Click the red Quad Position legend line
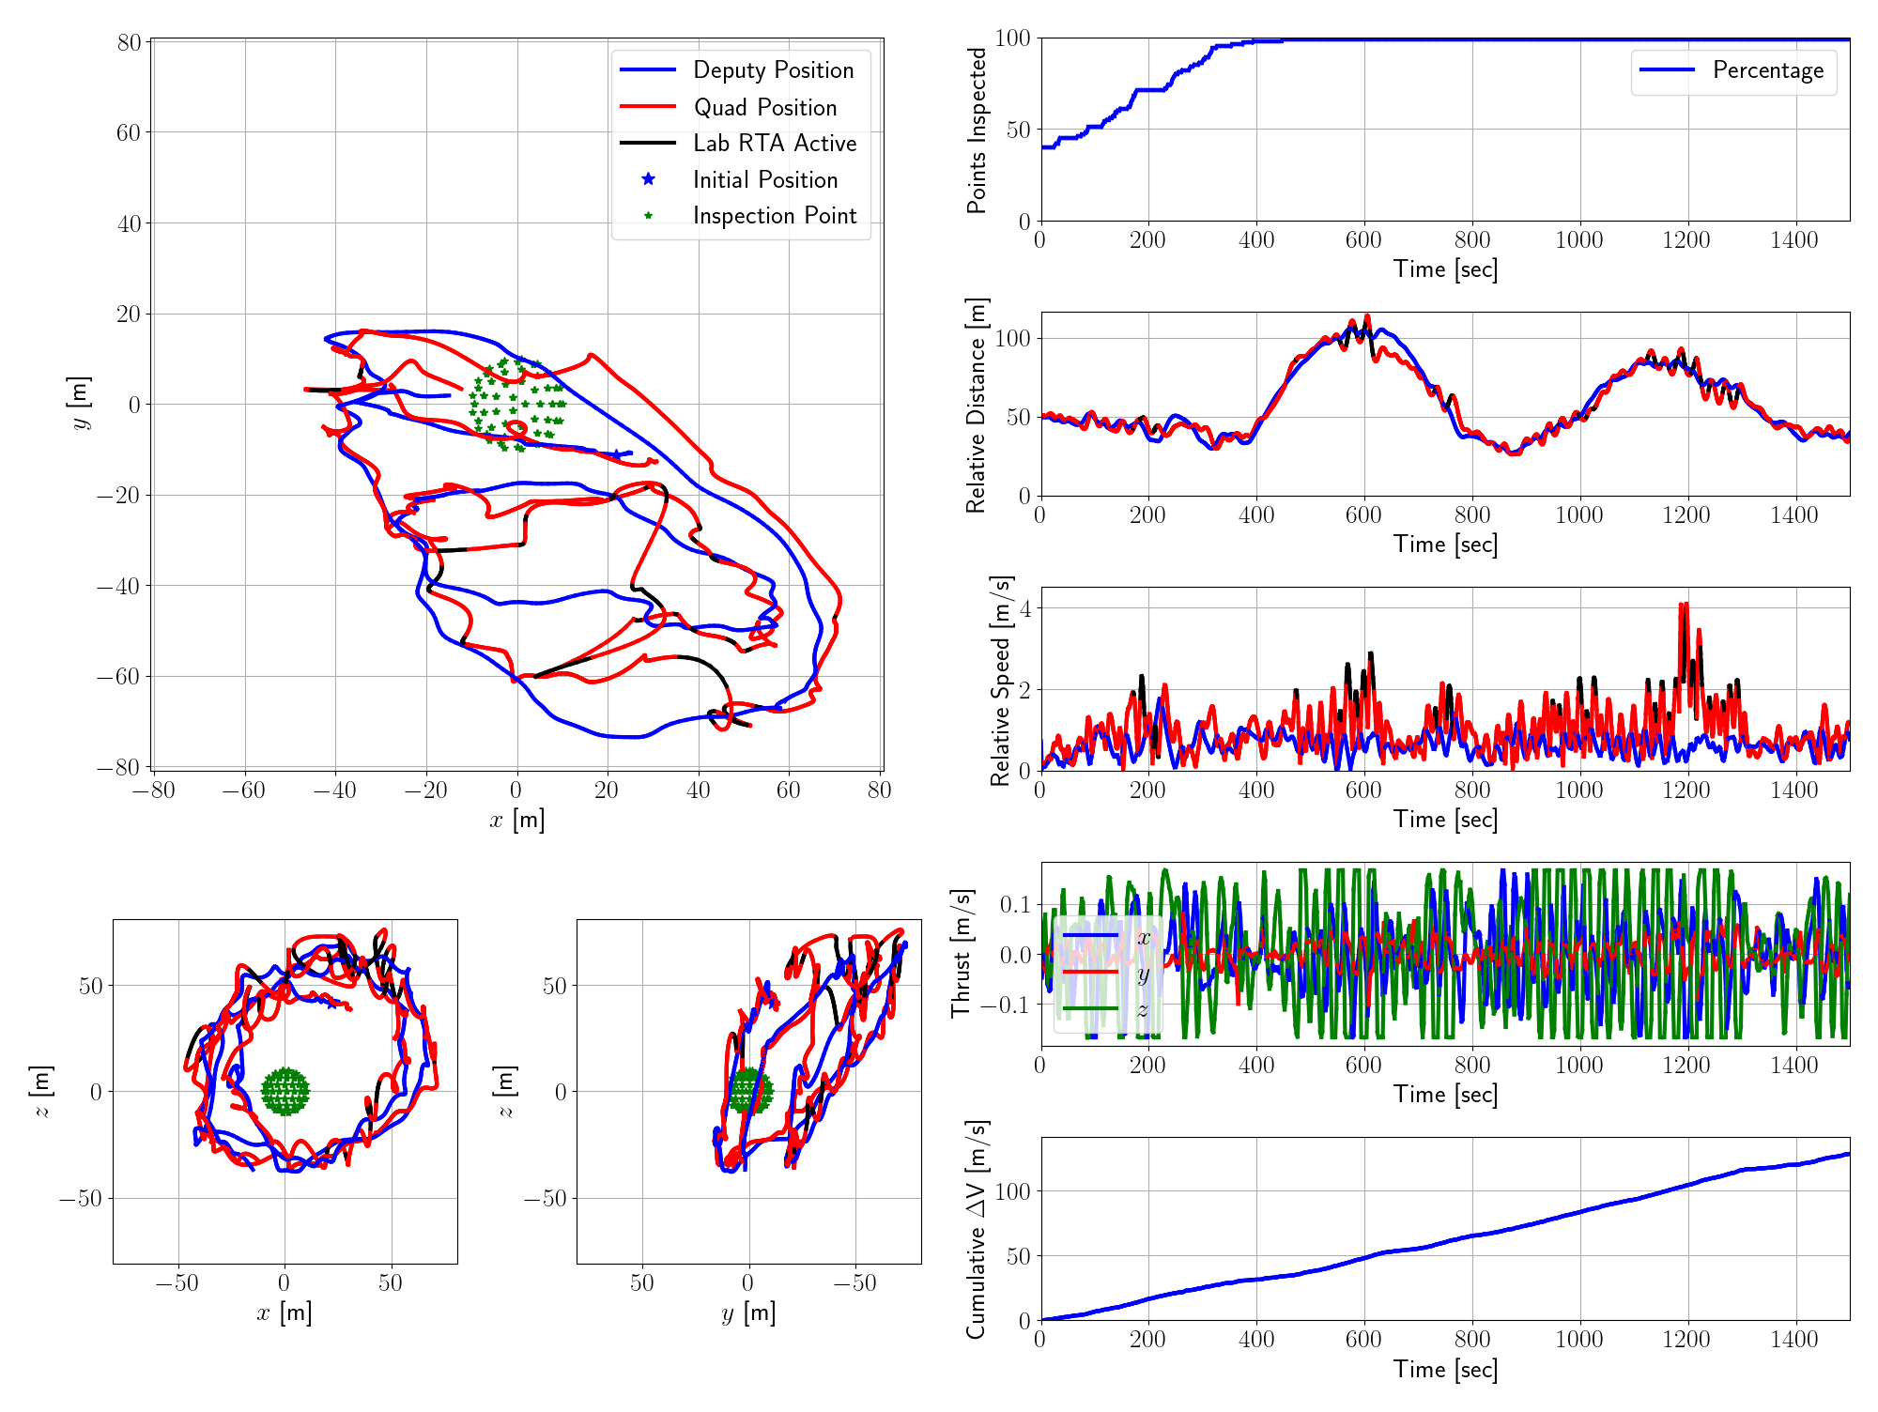Viewport: 1878px width, 1412px height. point(648,107)
